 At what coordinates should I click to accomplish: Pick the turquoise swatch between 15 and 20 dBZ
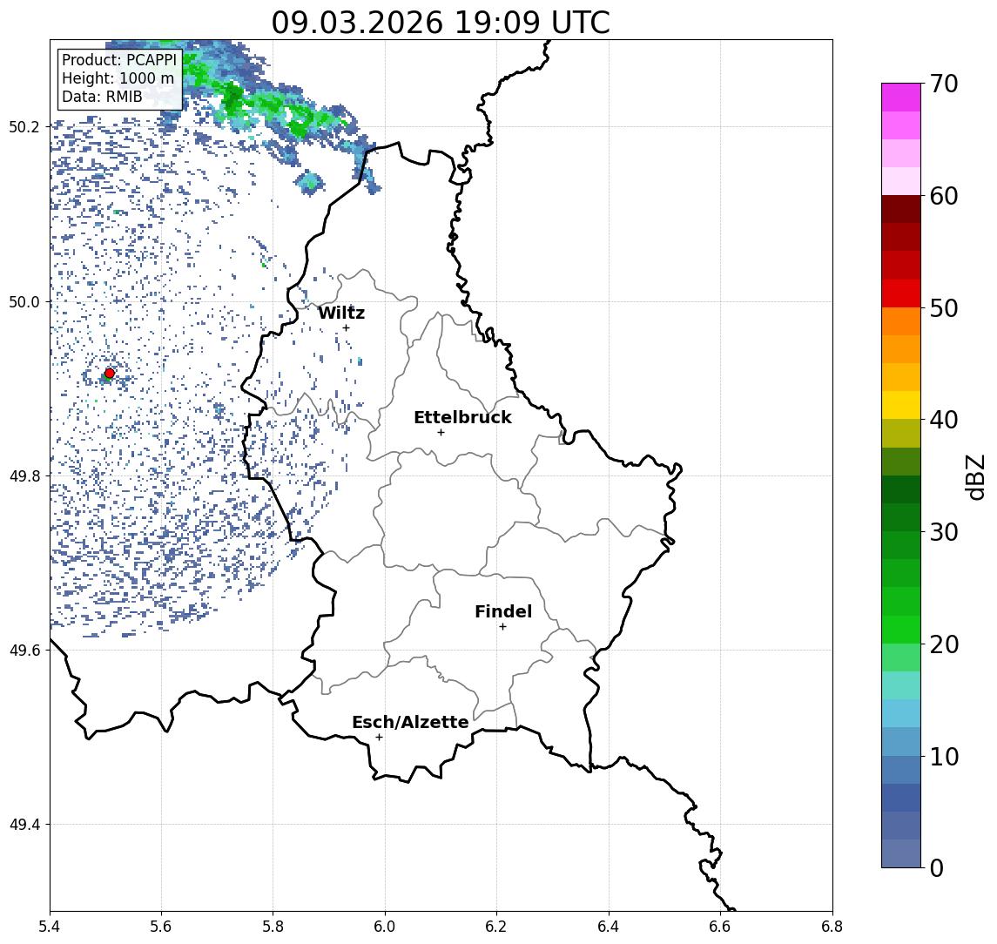[x=901, y=685]
